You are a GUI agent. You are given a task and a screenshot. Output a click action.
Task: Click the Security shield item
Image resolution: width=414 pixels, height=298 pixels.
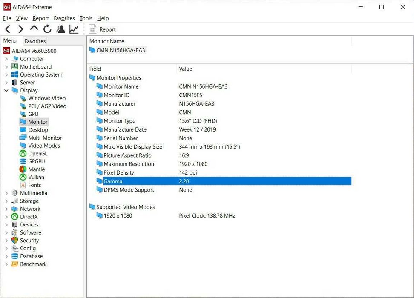click(25, 241)
